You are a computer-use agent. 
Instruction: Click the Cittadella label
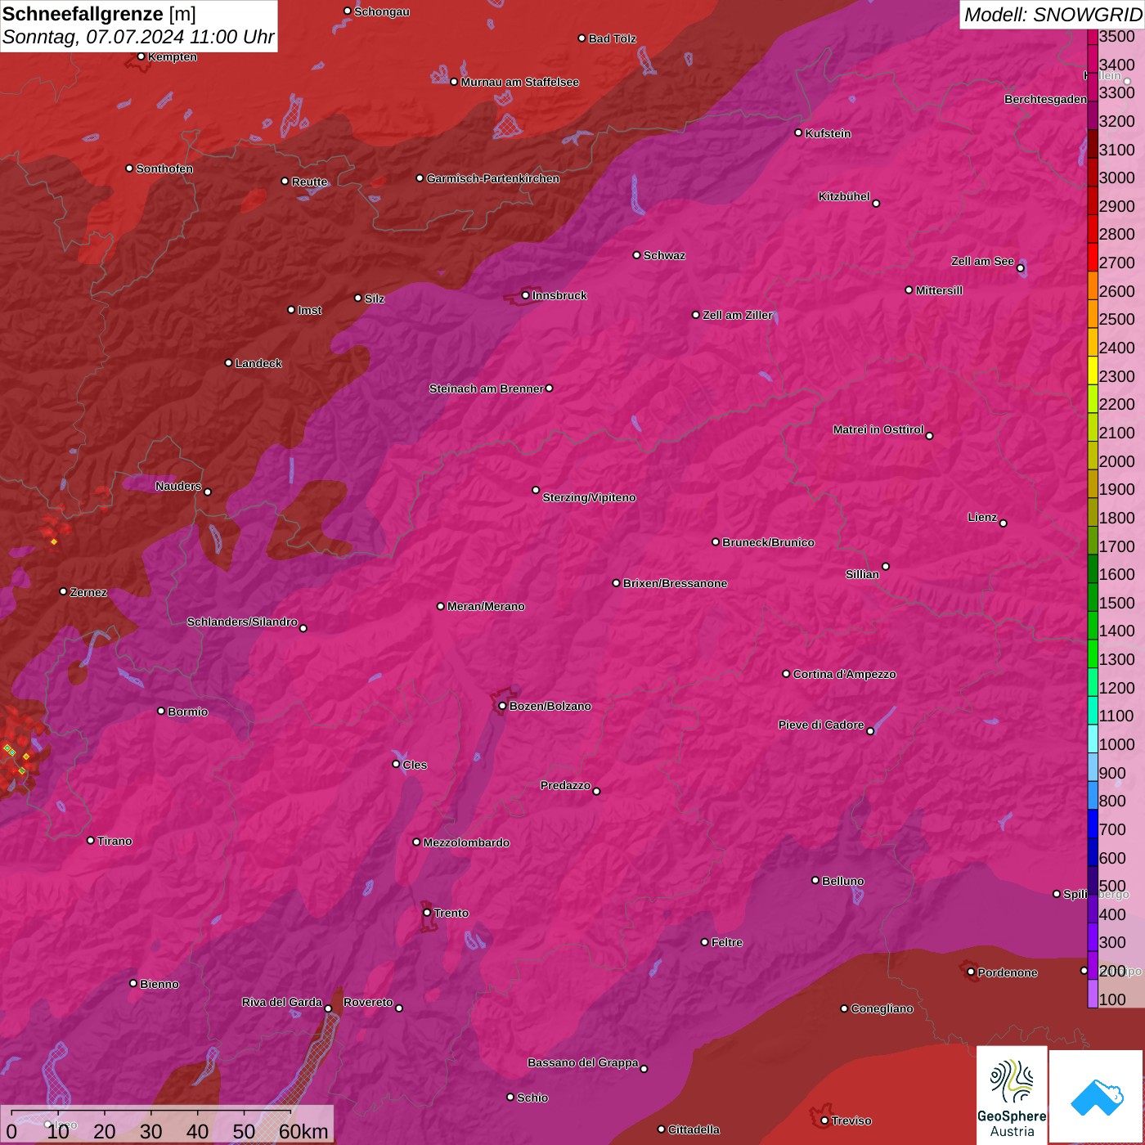[694, 1129]
